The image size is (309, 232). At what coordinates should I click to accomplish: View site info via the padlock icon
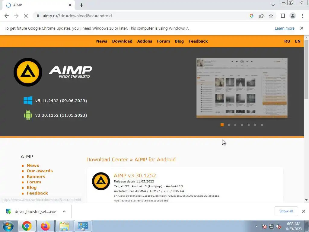[x=38, y=16]
